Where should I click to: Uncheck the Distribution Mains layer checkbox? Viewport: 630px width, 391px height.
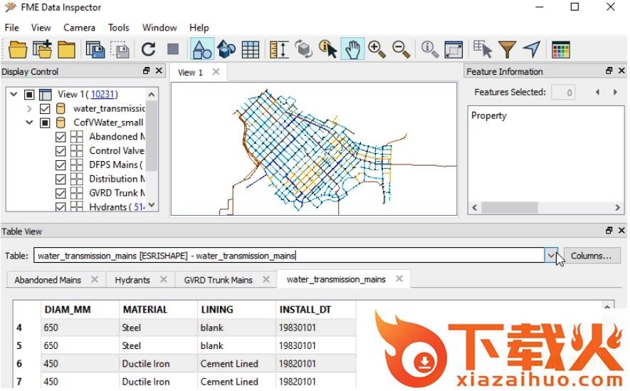61,179
